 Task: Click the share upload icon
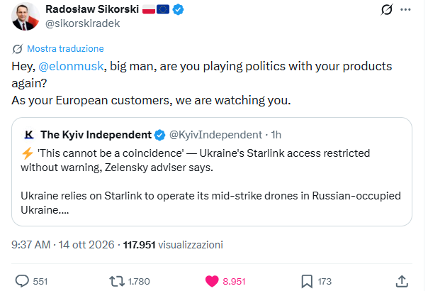402,281
